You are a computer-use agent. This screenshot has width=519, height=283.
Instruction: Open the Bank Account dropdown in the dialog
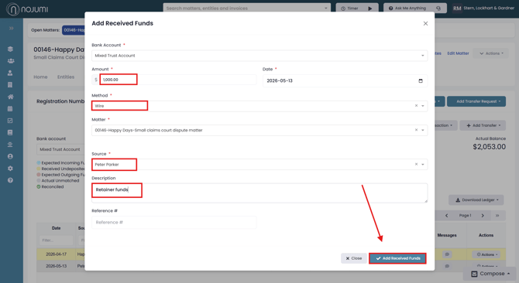259,56
